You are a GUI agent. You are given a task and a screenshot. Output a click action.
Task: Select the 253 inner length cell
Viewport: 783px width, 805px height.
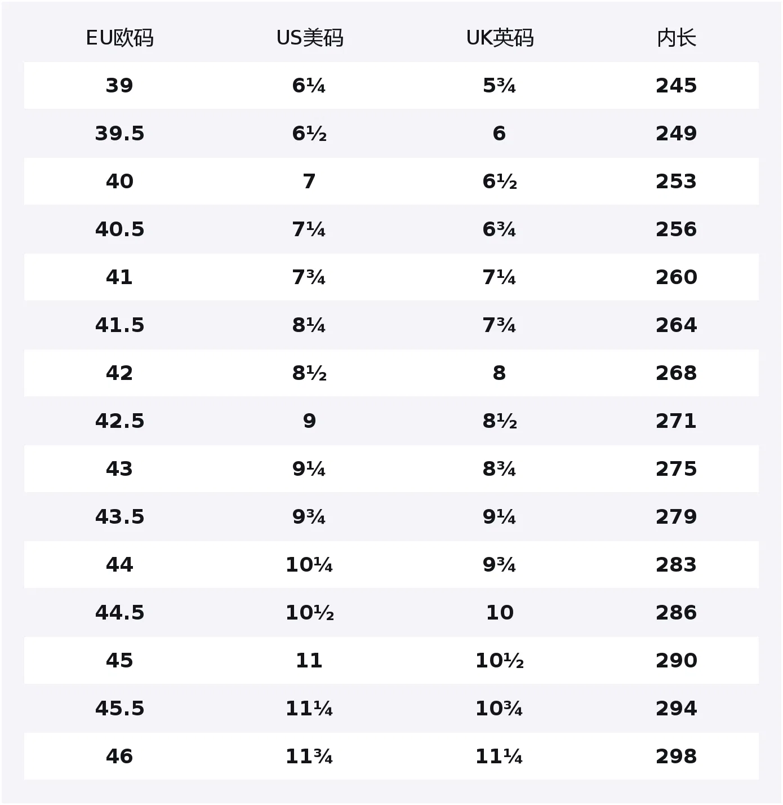pyautogui.click(x=677, y=182)
